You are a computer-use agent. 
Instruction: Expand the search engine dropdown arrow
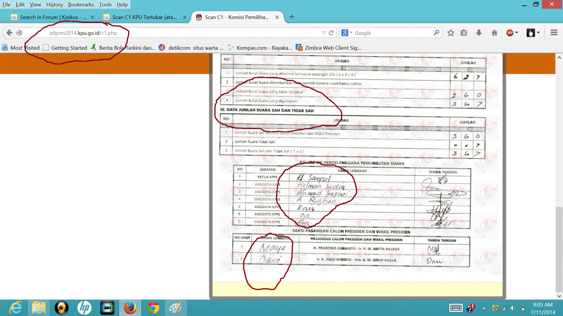click(351, 33)
